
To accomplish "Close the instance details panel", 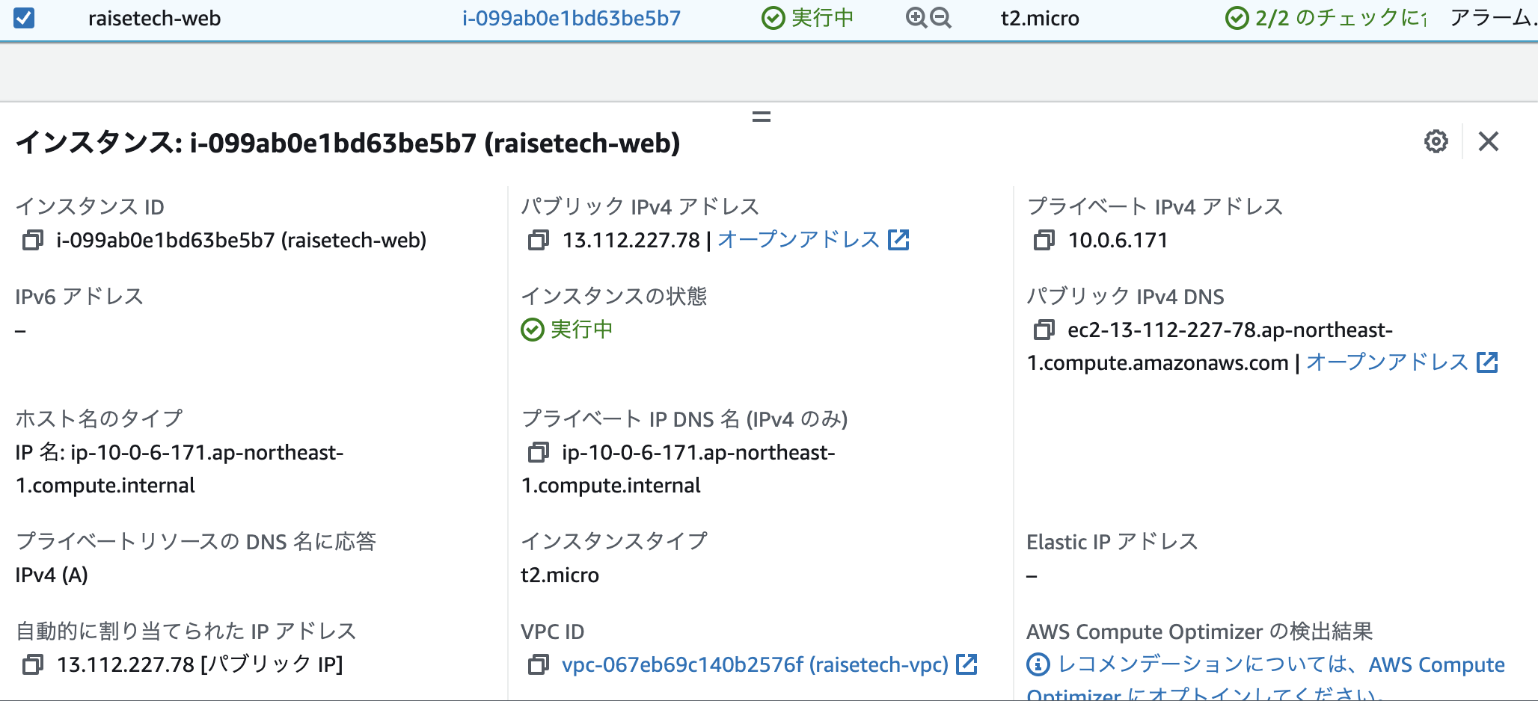I will click(x=1489, y=141).
